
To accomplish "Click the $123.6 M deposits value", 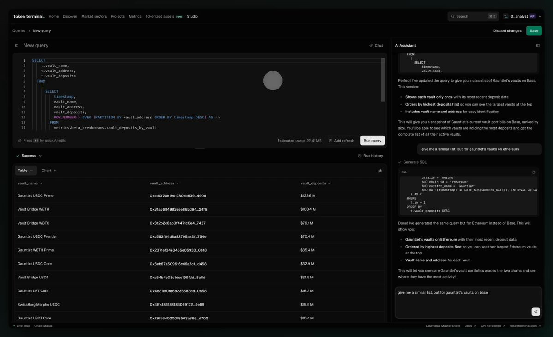I will pyautogui.click(x=308, y=195).
